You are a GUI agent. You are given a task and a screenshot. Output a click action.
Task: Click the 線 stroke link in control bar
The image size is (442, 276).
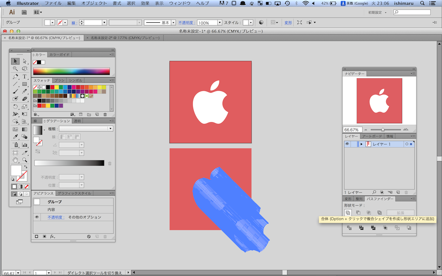point(73,22)
